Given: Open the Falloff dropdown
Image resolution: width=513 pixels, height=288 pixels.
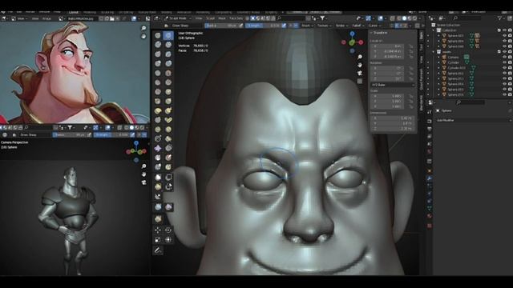Looking at the screenshot, I should point(358,26).
